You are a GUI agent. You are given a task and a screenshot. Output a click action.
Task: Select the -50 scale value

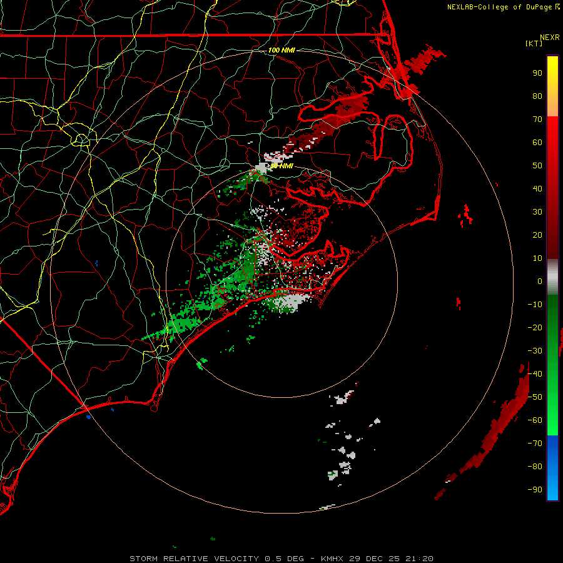tap(535, 397)
